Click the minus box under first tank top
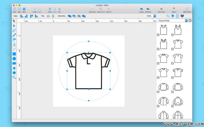 158,35
